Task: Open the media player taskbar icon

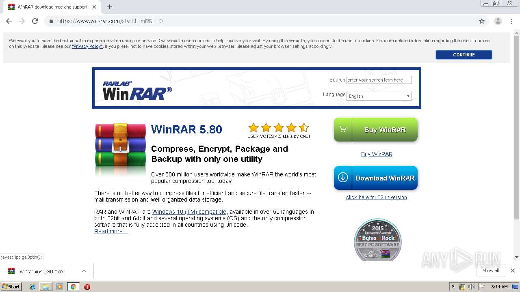Action: pos(60,287)
